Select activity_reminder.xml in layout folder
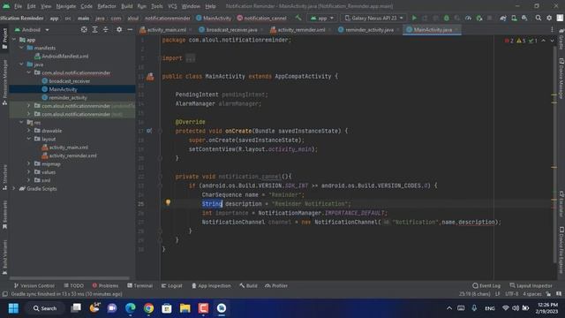 pos(72,155)
